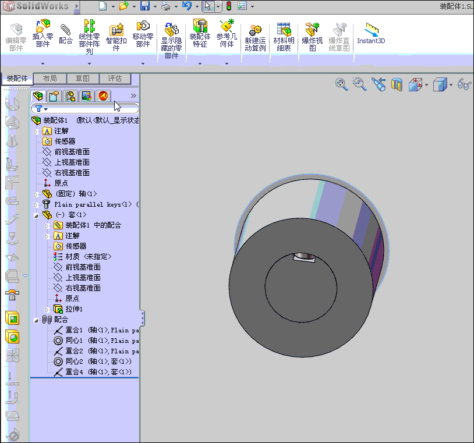The image size is (474, 443).
Task: Click the Open folder icon
Action: (123, 6)
